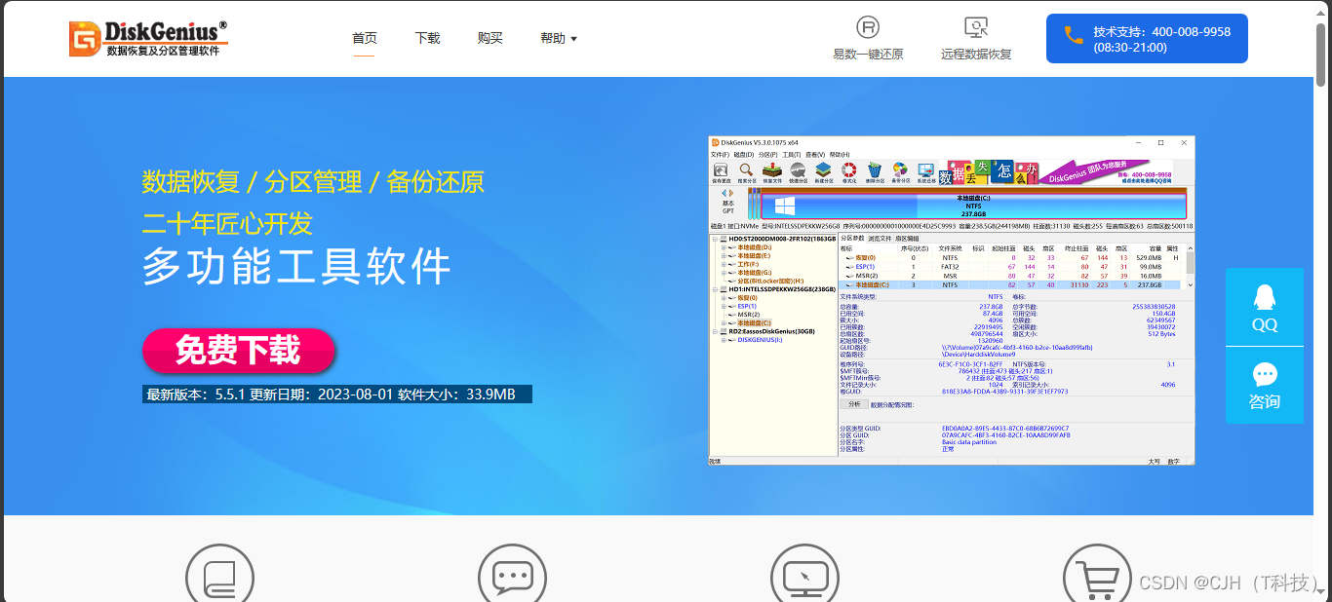The image size is (1332, 602).
Task: Click the previous disk arrow above 基本 GPT
Action: point(725,193)
